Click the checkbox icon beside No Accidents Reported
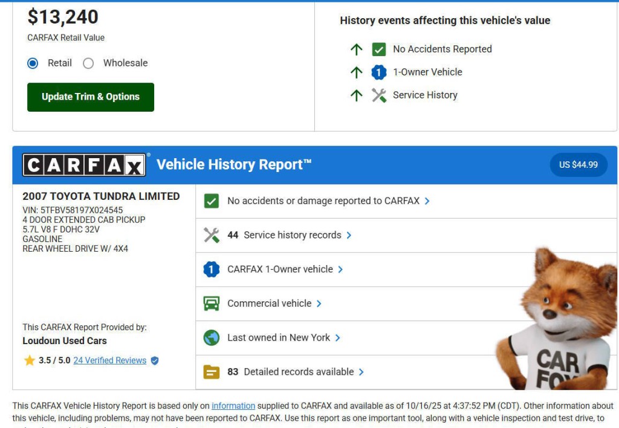 point(379,49)
